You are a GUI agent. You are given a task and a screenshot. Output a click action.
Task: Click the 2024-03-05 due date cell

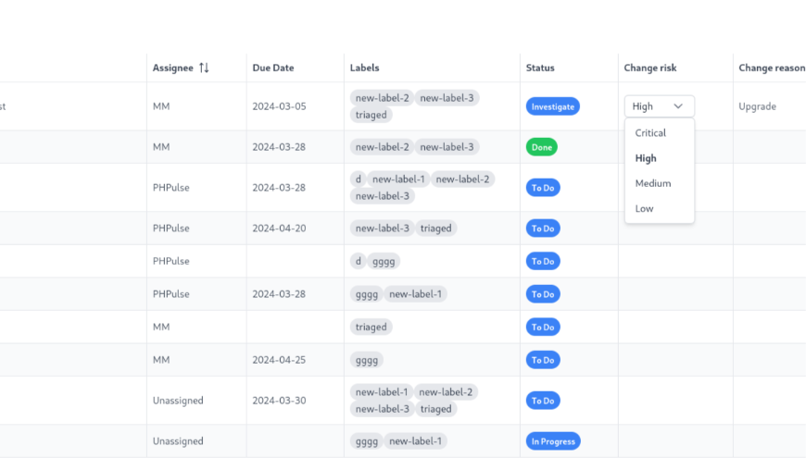[279, 106]
